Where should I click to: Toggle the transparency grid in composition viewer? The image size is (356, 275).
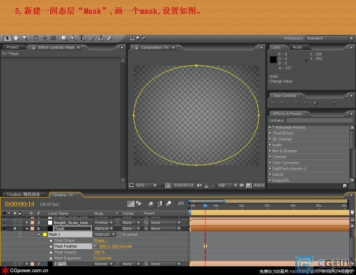click(x=249, y=185)
